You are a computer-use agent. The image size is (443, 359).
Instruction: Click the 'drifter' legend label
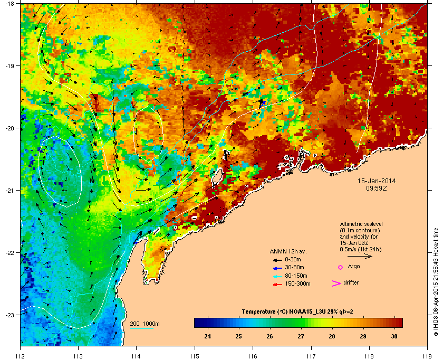point(351,282)
